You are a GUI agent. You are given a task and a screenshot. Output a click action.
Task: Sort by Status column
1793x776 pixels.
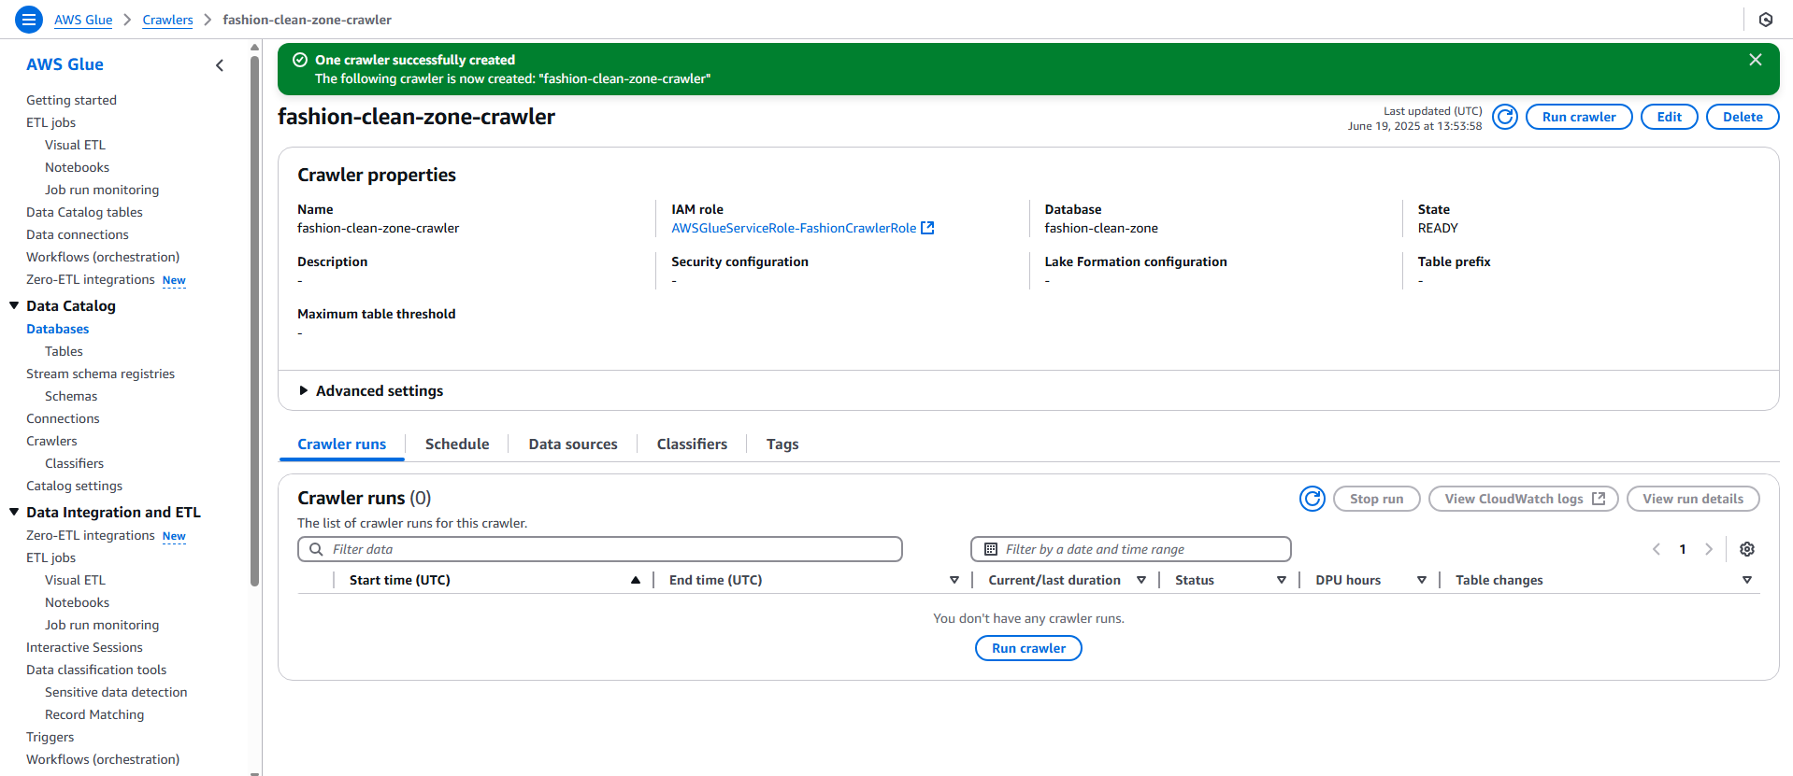(x=1282, y=580)
